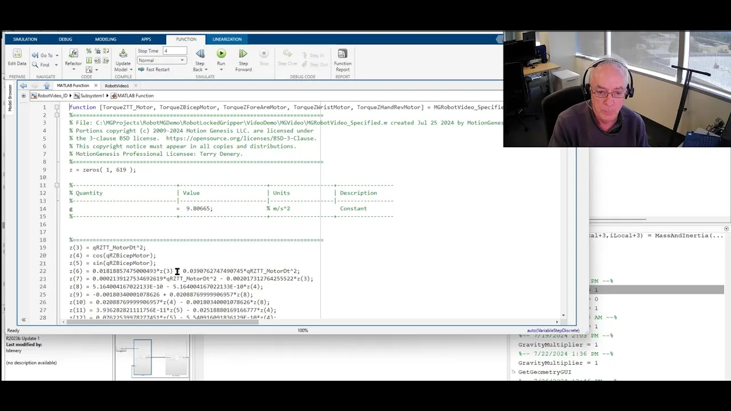Viewport: 731px width, 411px height.
Task: Close the RobotVideo1 tab
Action: click(x=136, y=86)
